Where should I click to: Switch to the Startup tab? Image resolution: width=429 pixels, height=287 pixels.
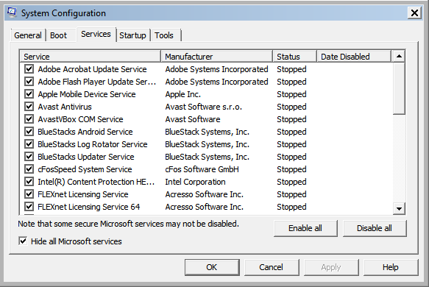pyautogui.click(x=132, y=35)
